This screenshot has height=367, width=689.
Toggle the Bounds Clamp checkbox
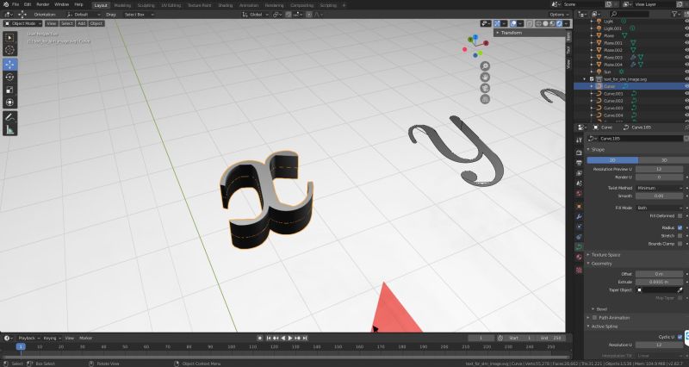click(680, 244)
